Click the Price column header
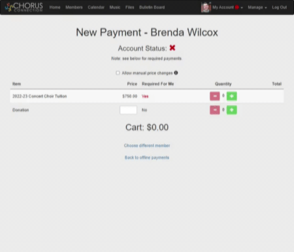Viewport: 294px width, 252px height. coord(132,84)
